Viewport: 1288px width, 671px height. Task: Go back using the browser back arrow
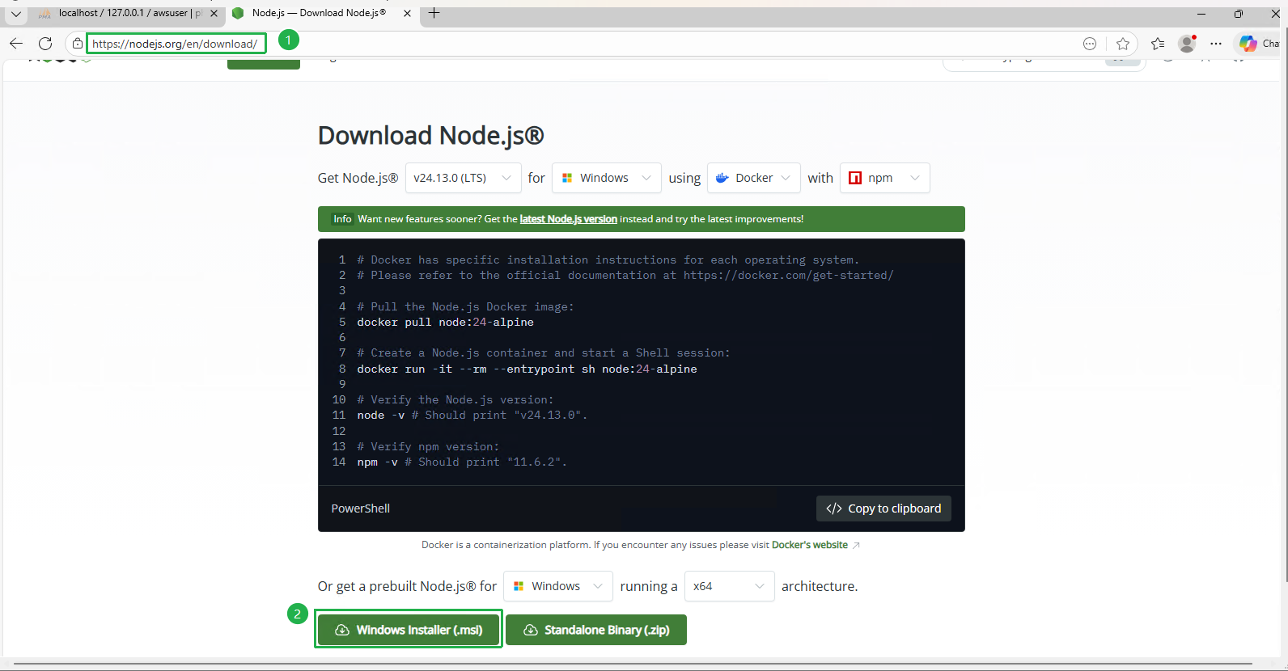(x=16, y=44)
